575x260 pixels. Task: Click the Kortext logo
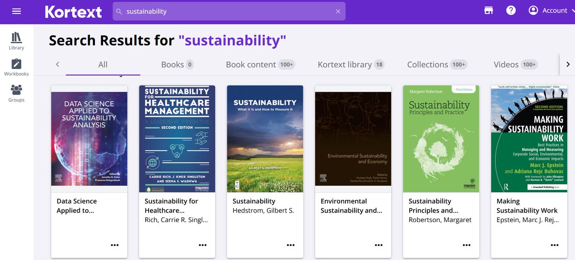pyautogui.click(x=73, y=12)
